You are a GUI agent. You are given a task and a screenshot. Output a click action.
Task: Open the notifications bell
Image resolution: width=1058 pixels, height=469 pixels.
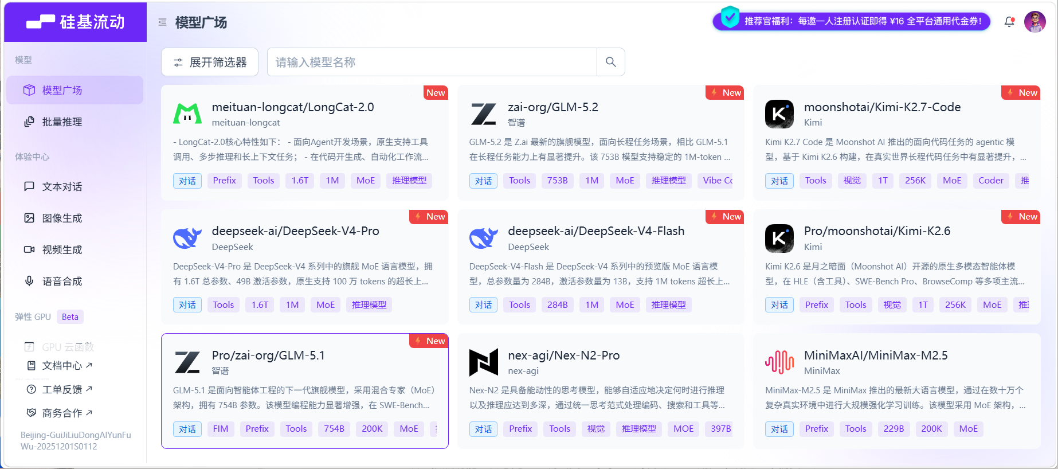[x=1009, y=22]
